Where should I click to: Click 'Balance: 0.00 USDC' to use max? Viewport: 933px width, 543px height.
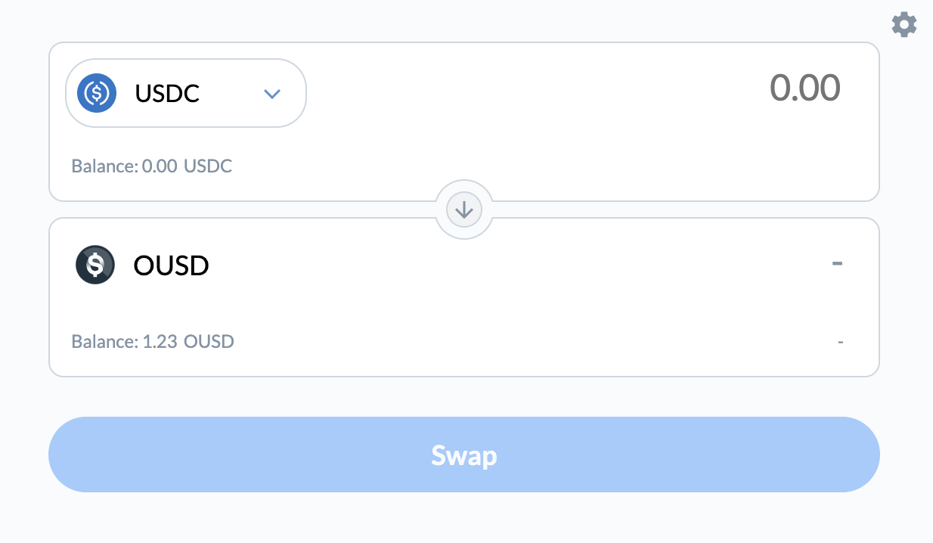tap(151, 166)
